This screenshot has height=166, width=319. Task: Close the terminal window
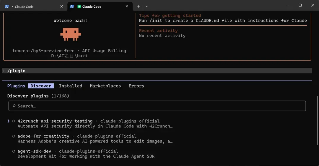click(313, 5)
